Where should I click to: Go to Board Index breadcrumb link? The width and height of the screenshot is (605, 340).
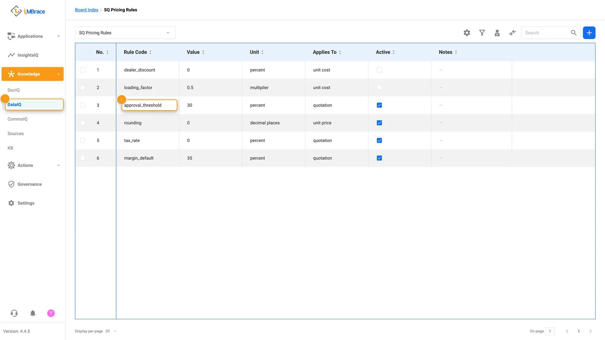87,10
